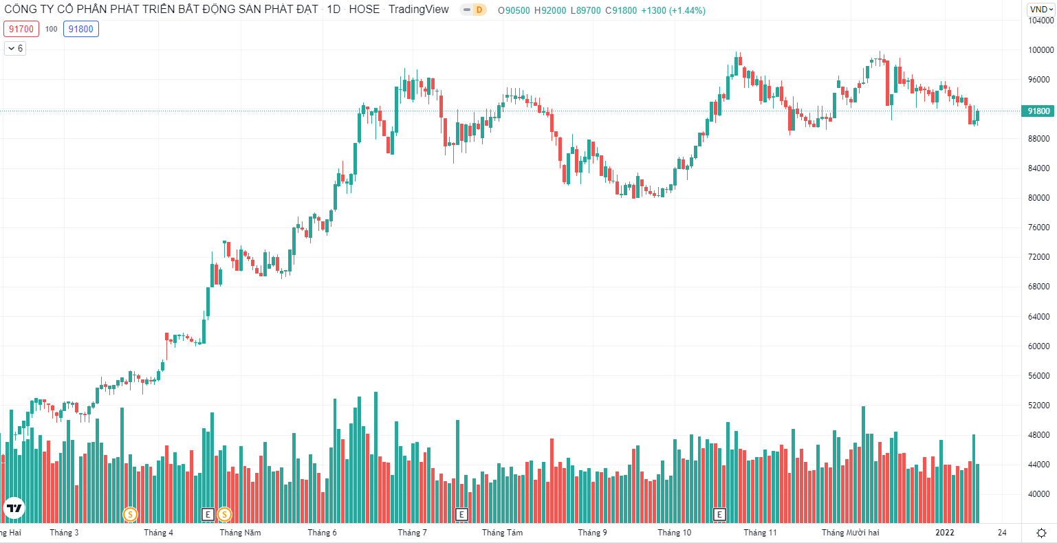This screenshot has width=1057, height=543.
Task: Click the close value C91800
Action: coord(621,10)
